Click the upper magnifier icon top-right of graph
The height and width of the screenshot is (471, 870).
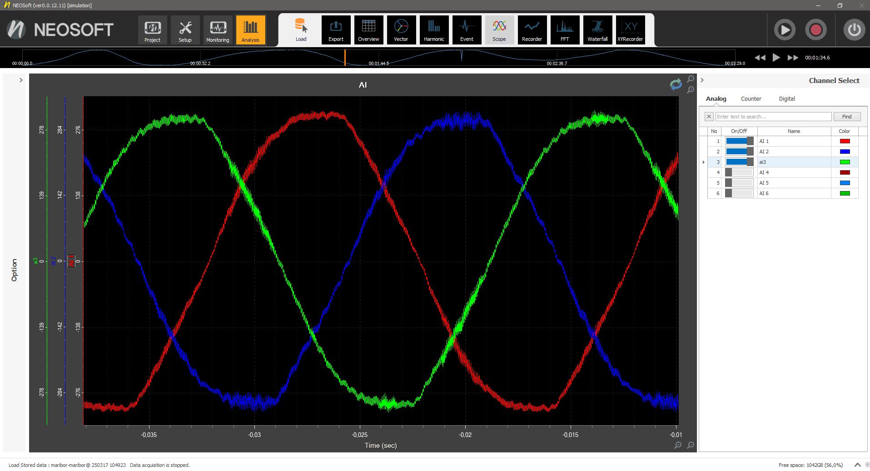click(x=691, y=79)
